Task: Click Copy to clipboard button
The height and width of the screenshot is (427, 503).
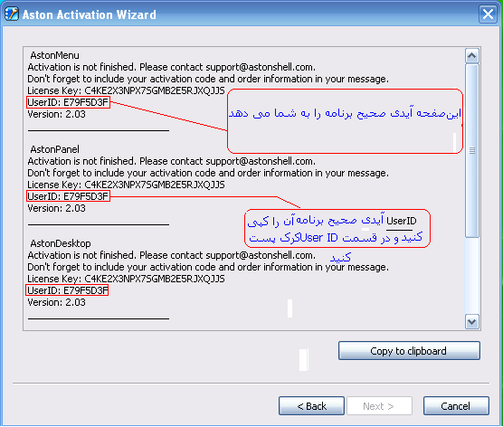Action: coord(409,351)
